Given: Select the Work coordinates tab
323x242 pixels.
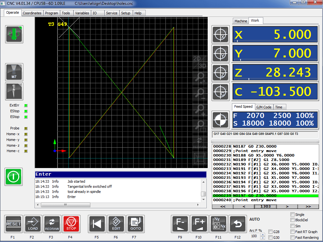Looking at the screenshot, I should (255, 20).
